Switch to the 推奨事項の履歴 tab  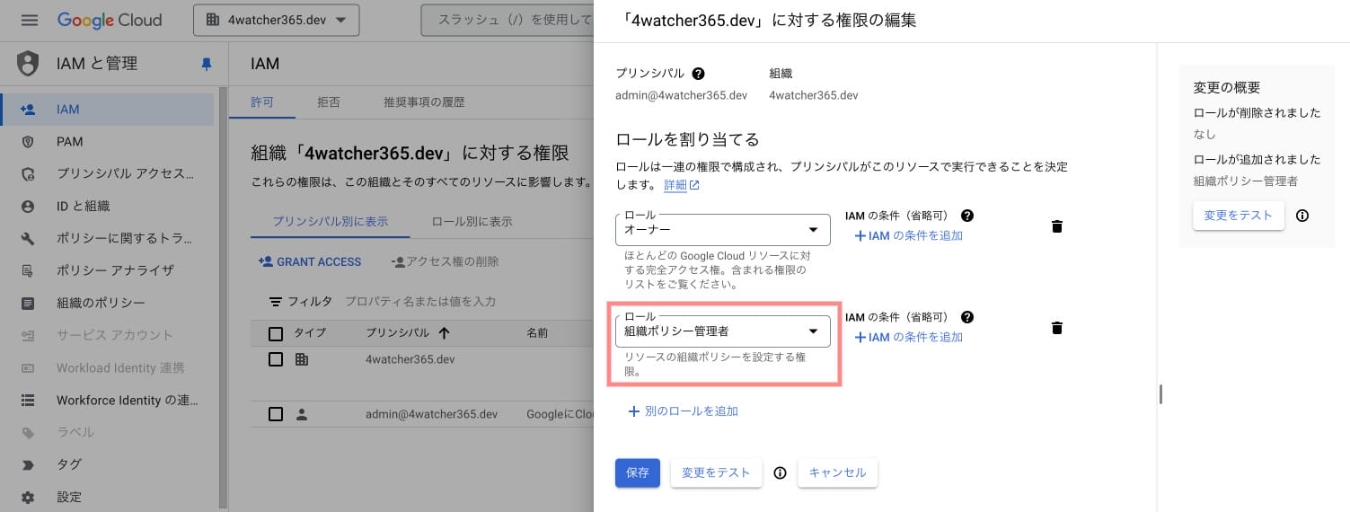coord(424,102)
